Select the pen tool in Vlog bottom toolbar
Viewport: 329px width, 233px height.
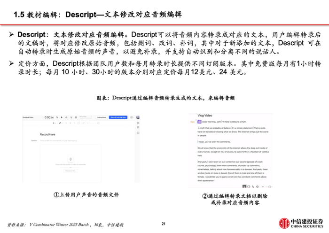(253, 186)
